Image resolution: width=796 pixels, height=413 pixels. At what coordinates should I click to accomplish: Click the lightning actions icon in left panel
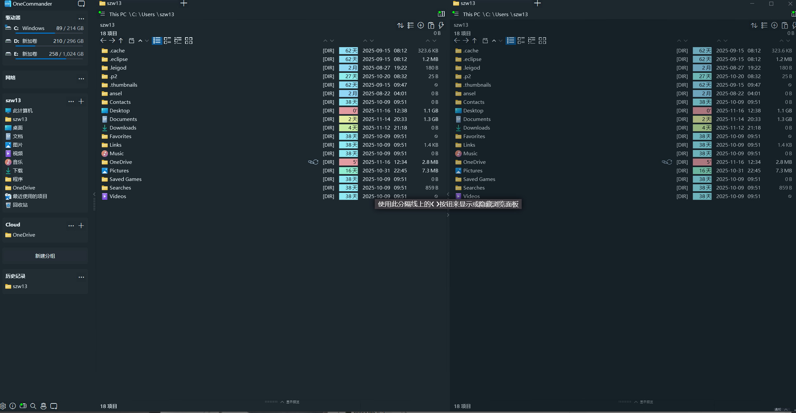click(x=441, y=25)
